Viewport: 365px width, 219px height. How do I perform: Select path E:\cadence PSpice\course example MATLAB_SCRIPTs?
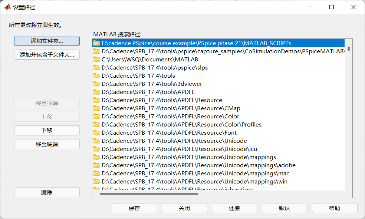[218, 43]
